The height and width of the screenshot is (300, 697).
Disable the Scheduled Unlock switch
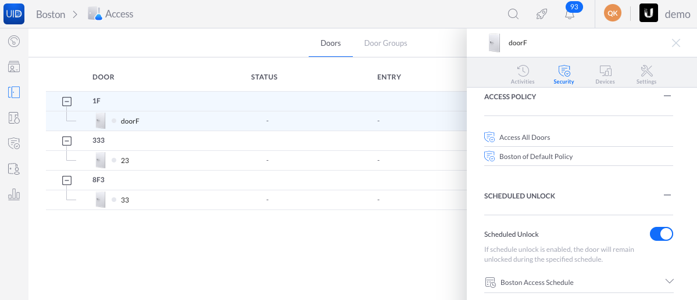(x=662, y=234)
